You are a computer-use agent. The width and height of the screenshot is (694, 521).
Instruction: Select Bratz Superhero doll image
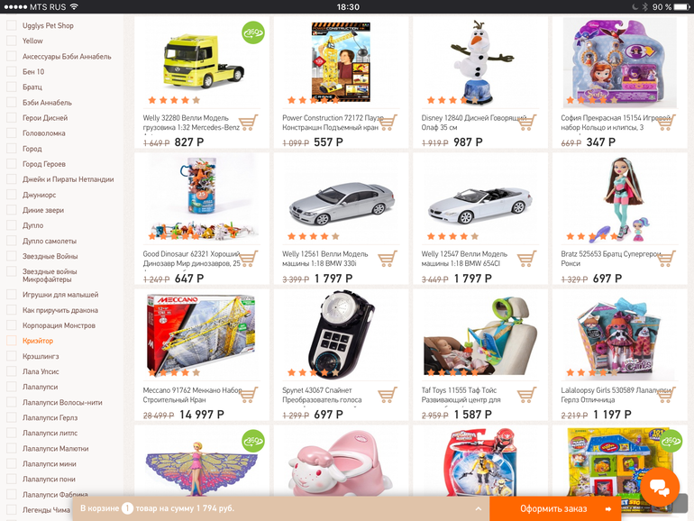coord(620,198)
